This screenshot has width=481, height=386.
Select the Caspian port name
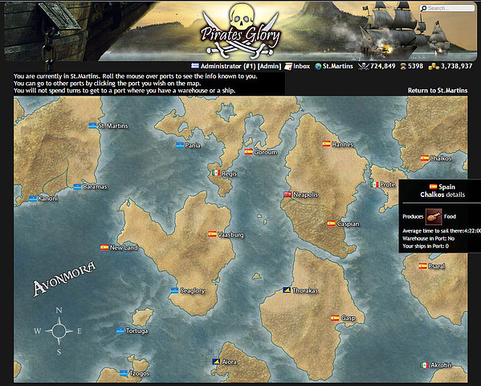(x=348, y=224)
